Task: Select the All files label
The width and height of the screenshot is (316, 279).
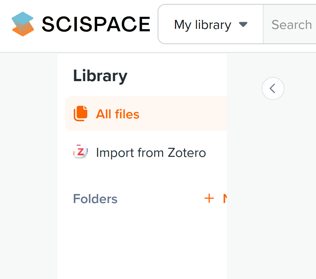Action: [x=117, y=114]
